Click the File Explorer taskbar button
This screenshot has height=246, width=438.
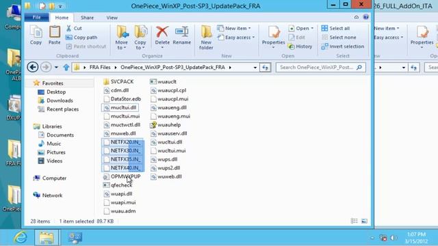[x=47, y=237]
